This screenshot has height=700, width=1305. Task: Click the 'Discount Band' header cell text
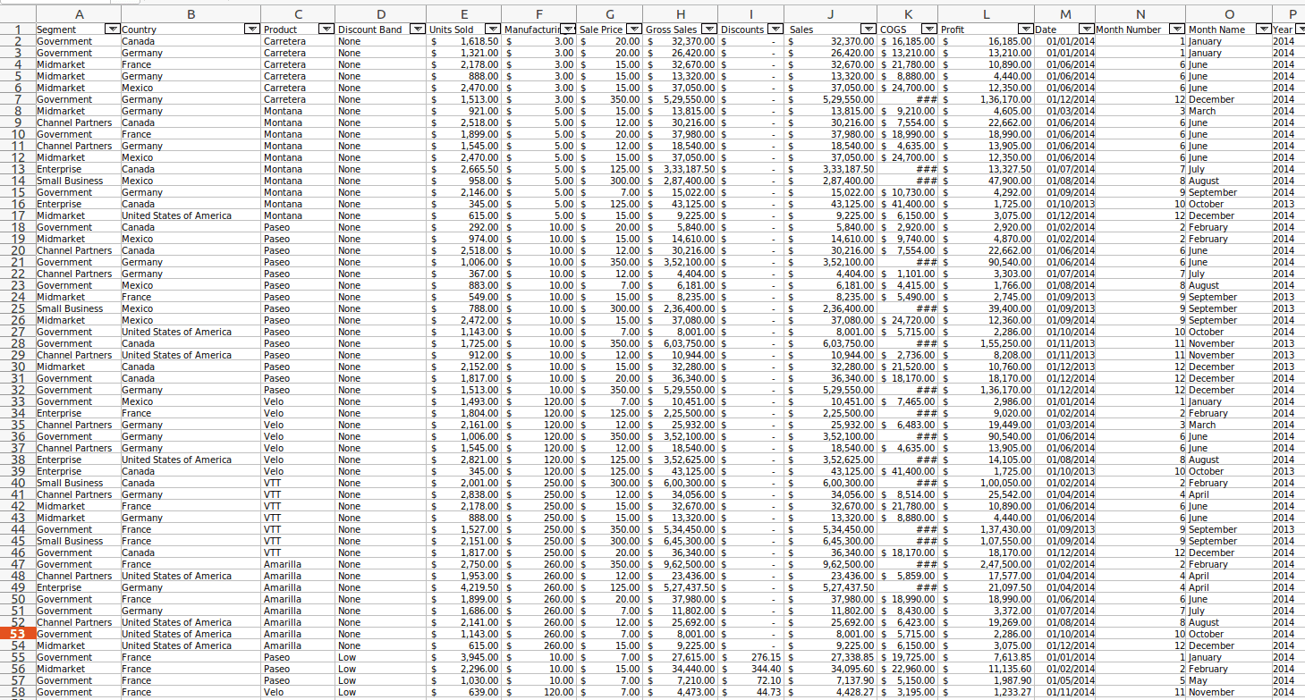point(369,30)
